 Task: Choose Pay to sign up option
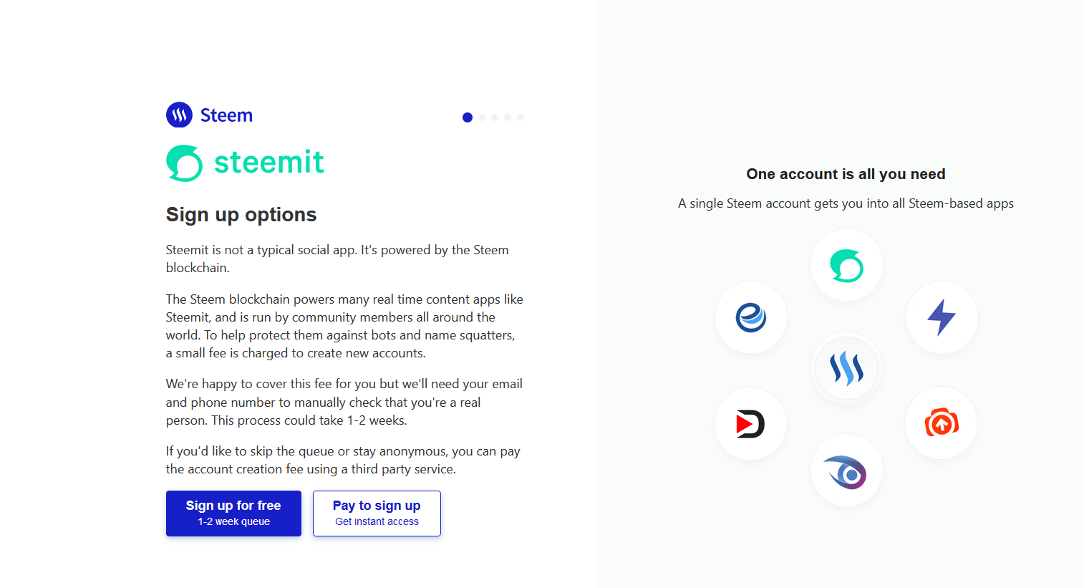[377, 513]
